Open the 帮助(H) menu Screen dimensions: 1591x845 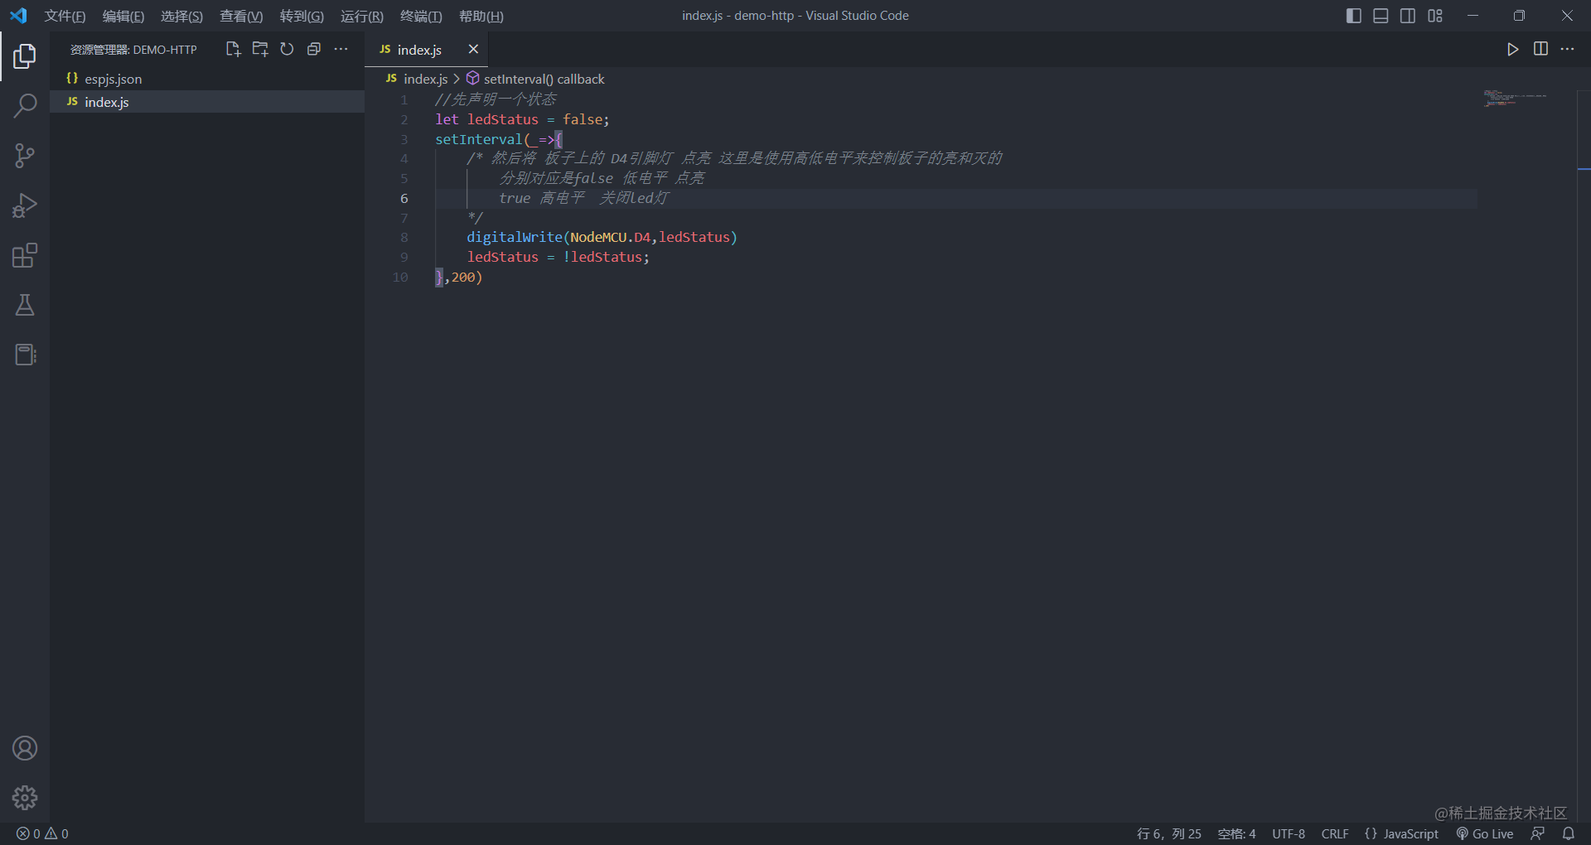(x=481, y=16)
